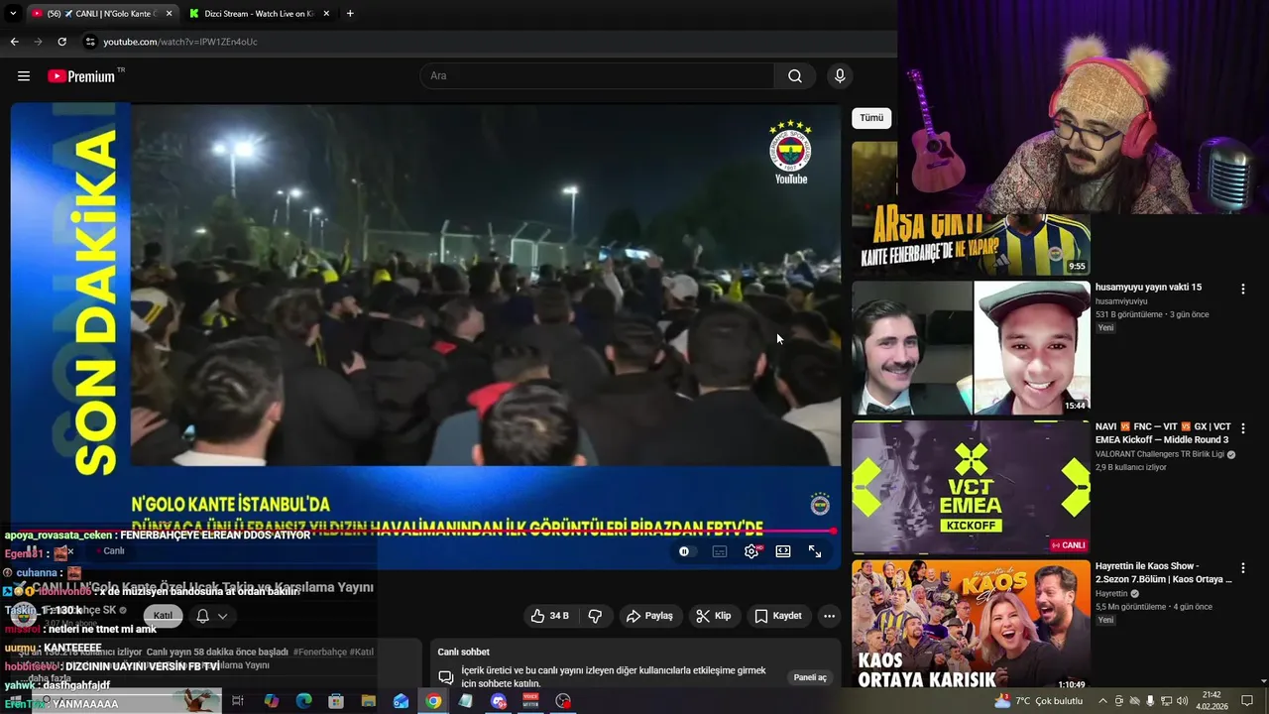Open options for Hayrettin Kaos Show video

click(1242, 567)
